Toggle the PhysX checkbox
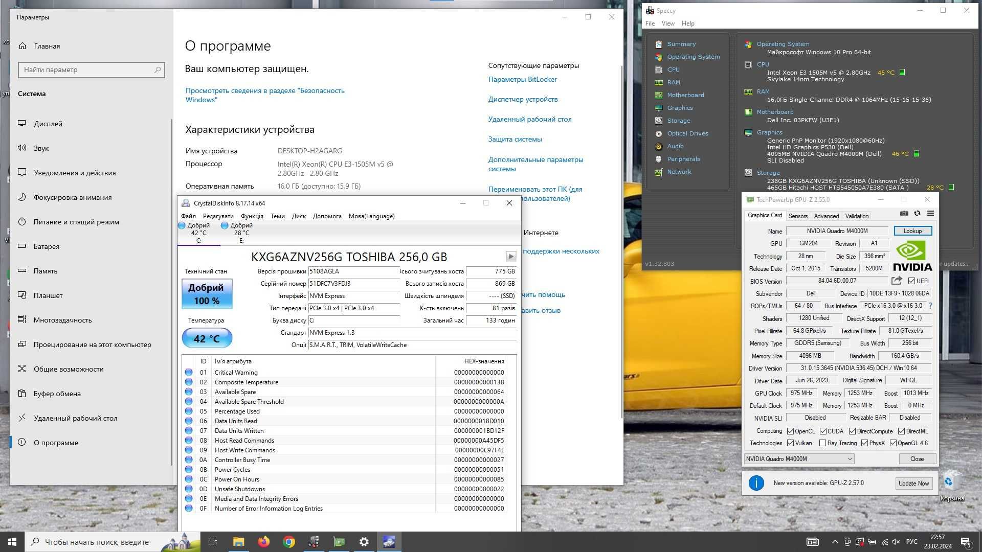Screen dimensions: 982x552 click(864, 443)
